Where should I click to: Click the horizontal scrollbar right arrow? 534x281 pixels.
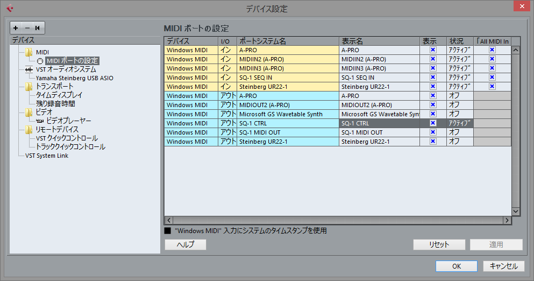pyautogui.click(x=507, y=220)
